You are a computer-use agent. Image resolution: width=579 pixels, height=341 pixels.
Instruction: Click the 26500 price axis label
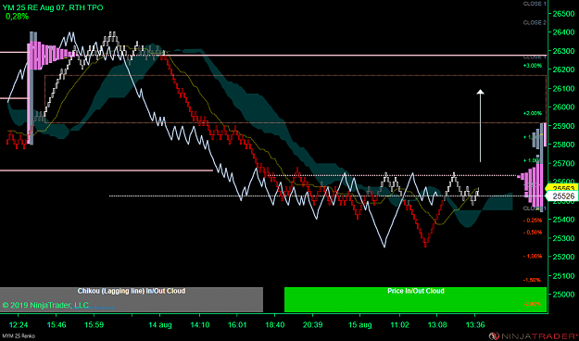coord(563,14)
